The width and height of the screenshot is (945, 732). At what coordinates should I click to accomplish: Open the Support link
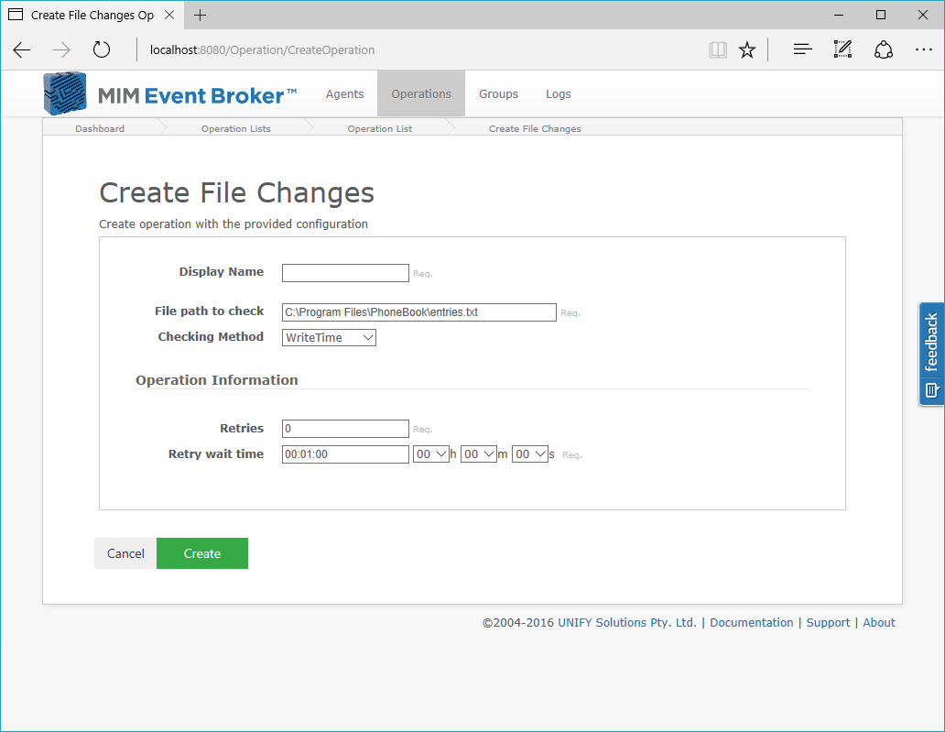828,622
